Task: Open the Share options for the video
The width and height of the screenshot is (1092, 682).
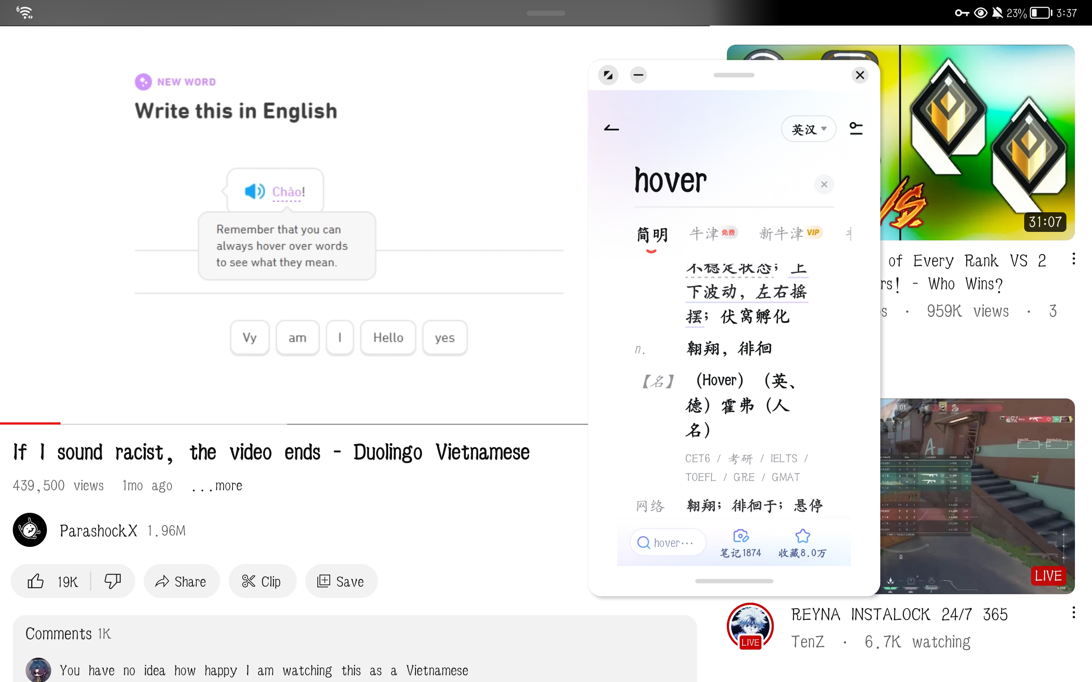Action: pyautogui.click(x=181, y=581)
